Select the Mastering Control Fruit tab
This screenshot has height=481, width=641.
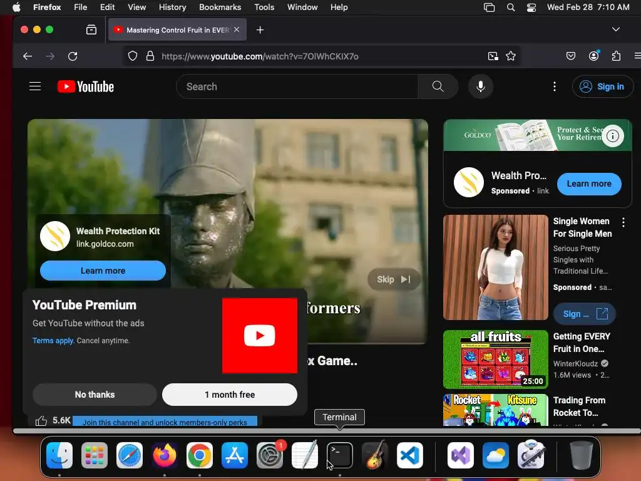point(177,30)
